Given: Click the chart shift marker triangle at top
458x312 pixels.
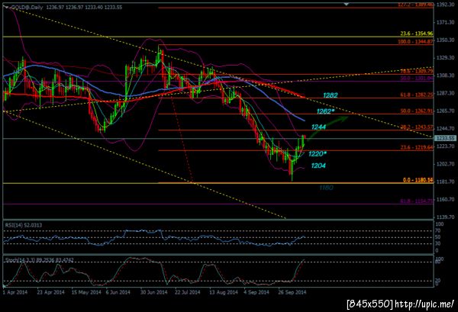Looking at the screenshot, I should pyautogui.click(x=347, y=4).
